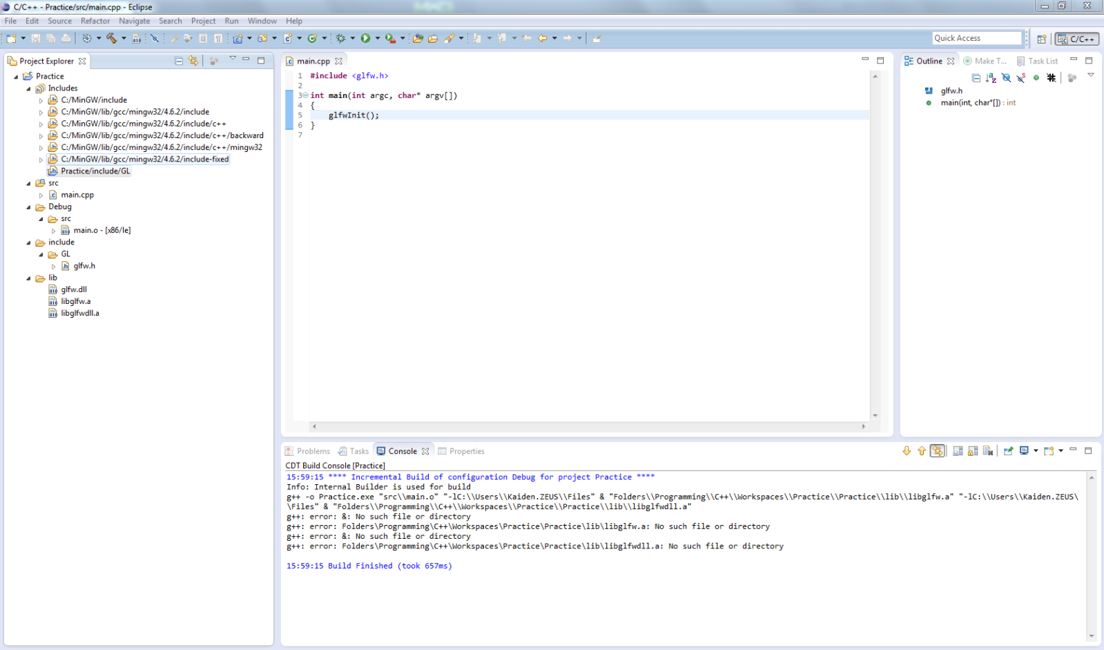Click the editor horizontal scrollbar track
The width and height of the screenshot is (1104, 650).
tap(588, 426)
